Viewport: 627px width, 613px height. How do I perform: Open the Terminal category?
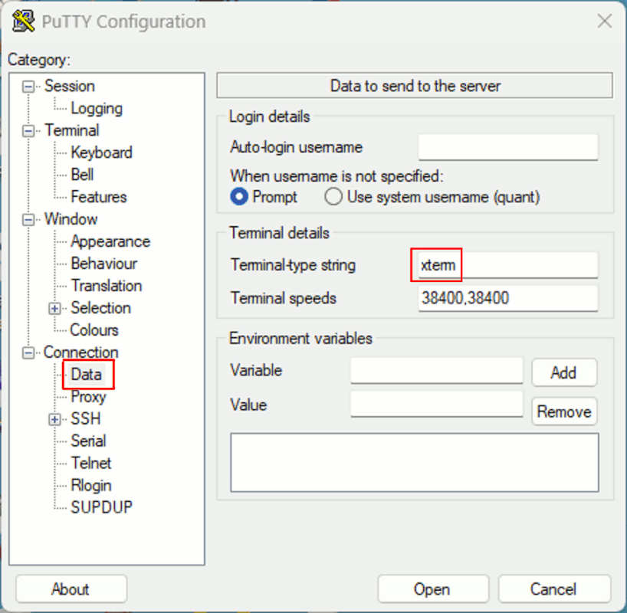click(x=71, y=130)
